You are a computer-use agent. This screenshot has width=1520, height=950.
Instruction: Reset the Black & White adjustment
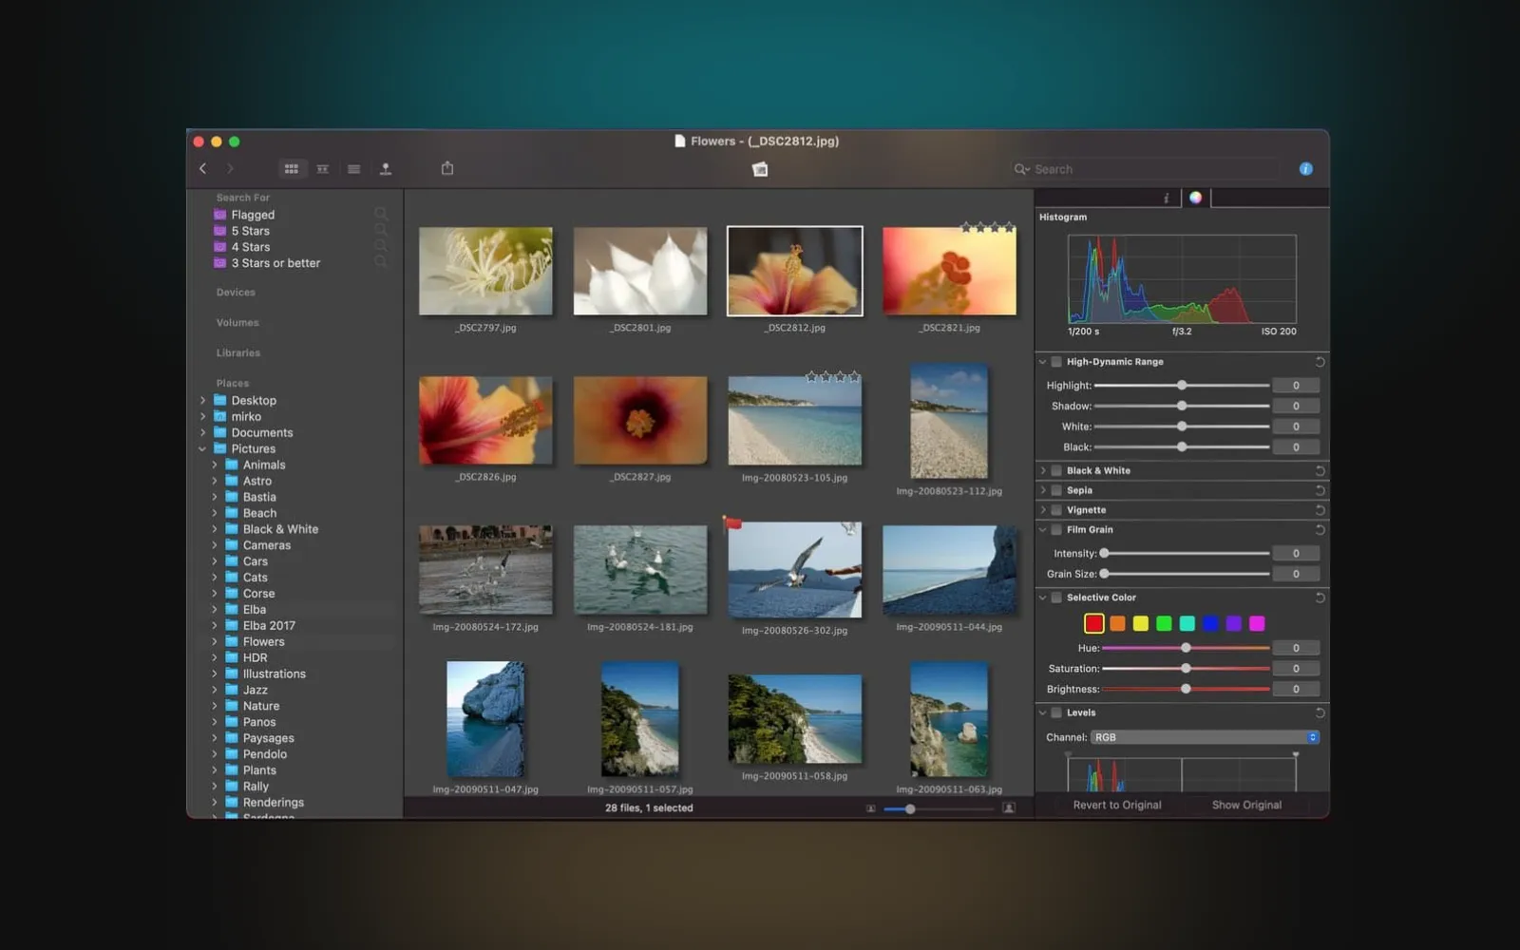point(1320,471)
